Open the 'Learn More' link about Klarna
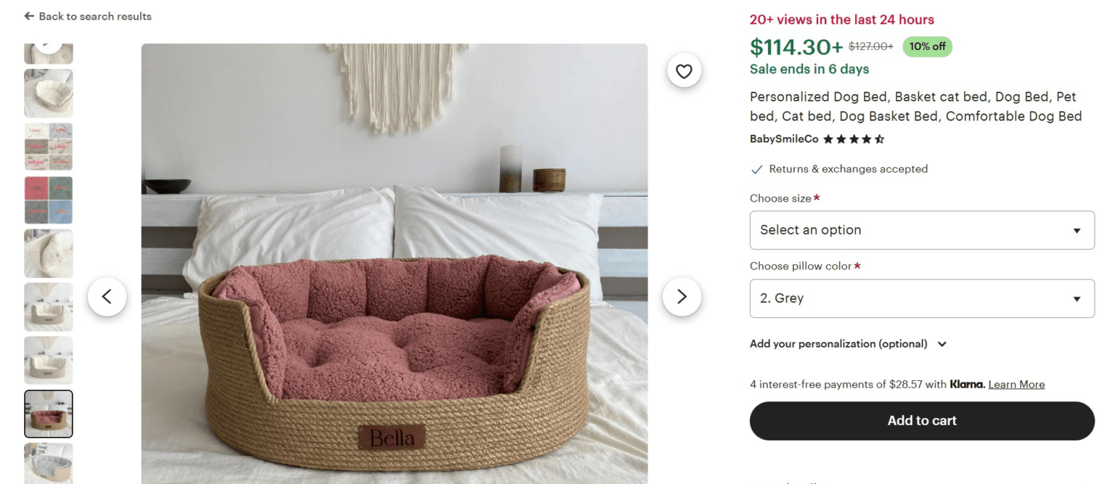The height and width of the screenshot is (484, 1115). pyautogui.click(x=1016, y=384)
